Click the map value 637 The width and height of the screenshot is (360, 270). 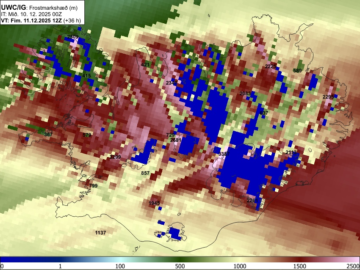(264, 113)
